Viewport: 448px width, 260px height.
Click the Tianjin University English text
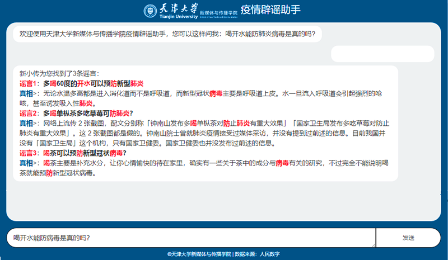click(175, 17)
